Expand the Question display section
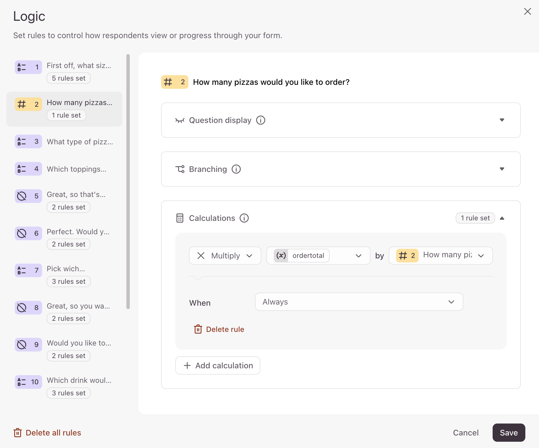Screen dimensions: 539x448 point(502,120)
